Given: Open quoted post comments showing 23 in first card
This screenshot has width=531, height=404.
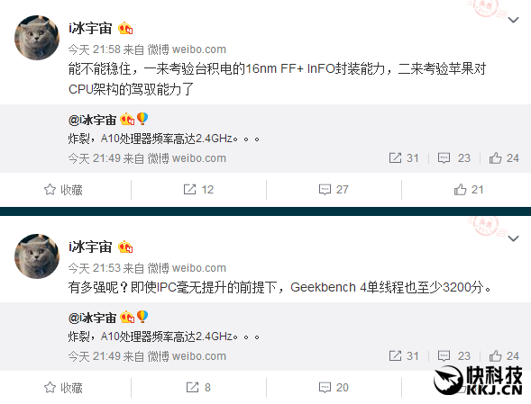Looking at the screenshot, I should [x=453, y=157].
